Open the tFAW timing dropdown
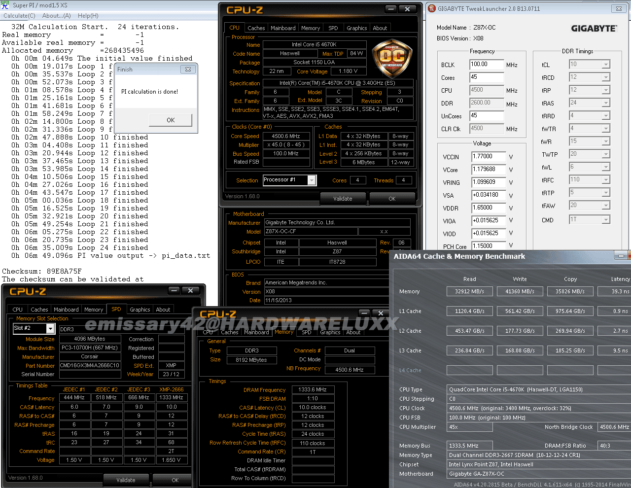Screen dimensions: 631x488 click(x=605, y=206)
